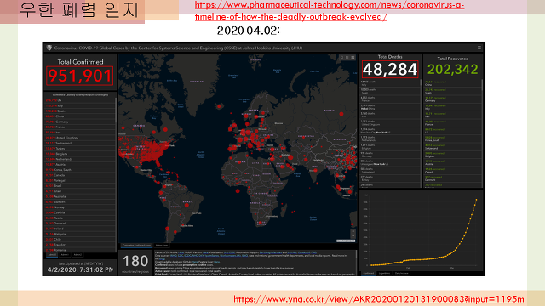Image resolution: width=545 pixels, height=306 pixels.
Task: Click the 951,901 Total Confirmed figure
Action: (x=80, y=76)
